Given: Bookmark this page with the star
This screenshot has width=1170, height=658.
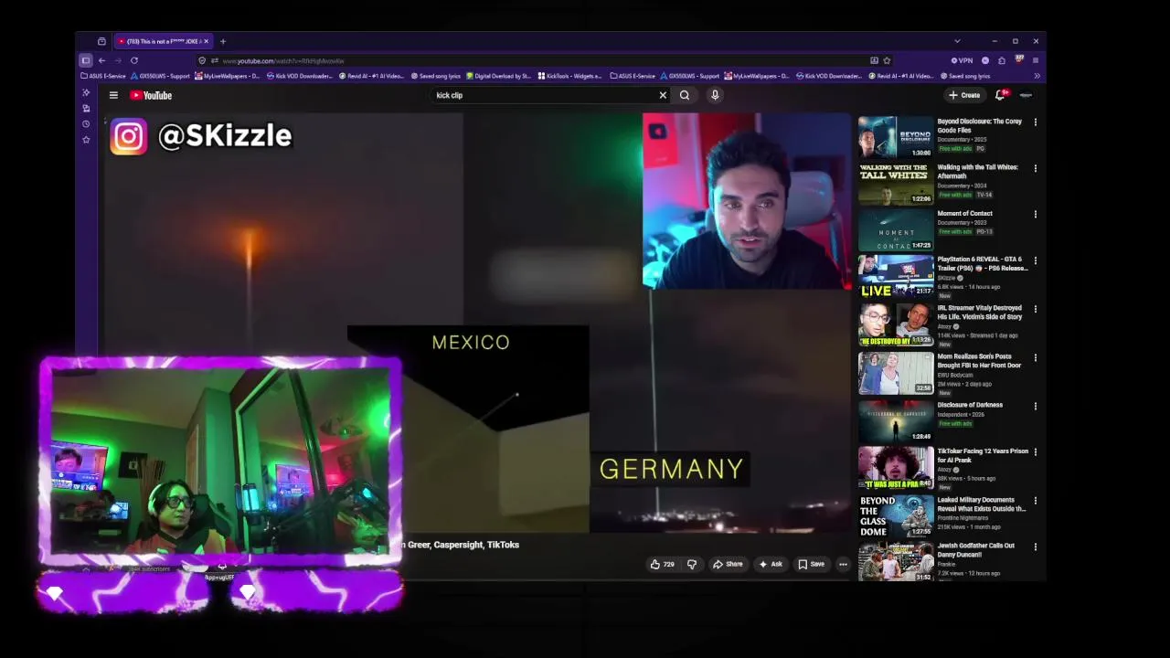Looking at the screenshot, I should tap(887, 60).
